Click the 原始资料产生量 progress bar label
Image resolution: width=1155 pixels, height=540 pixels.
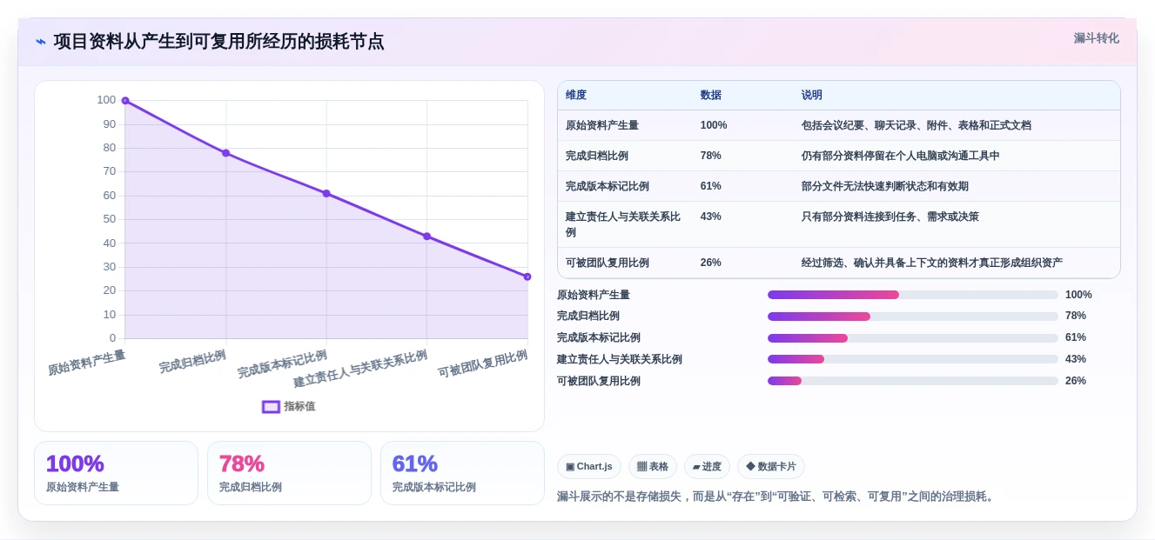594,295
